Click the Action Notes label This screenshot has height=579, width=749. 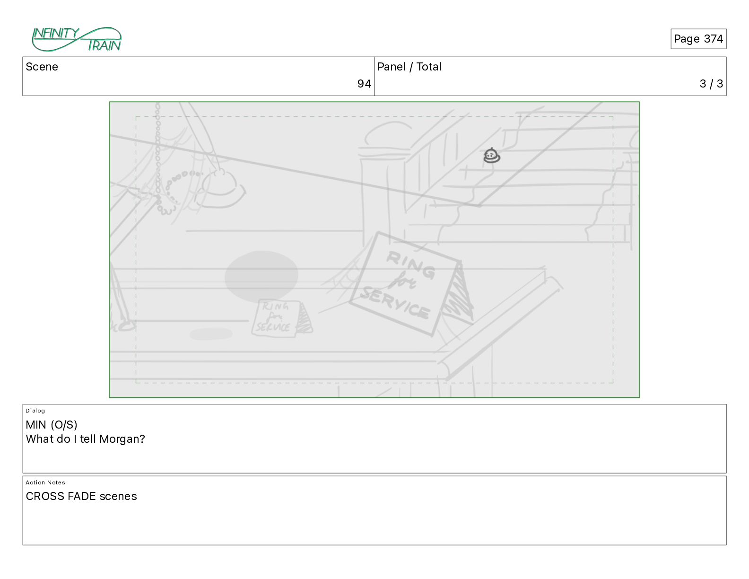pos(45,482)
